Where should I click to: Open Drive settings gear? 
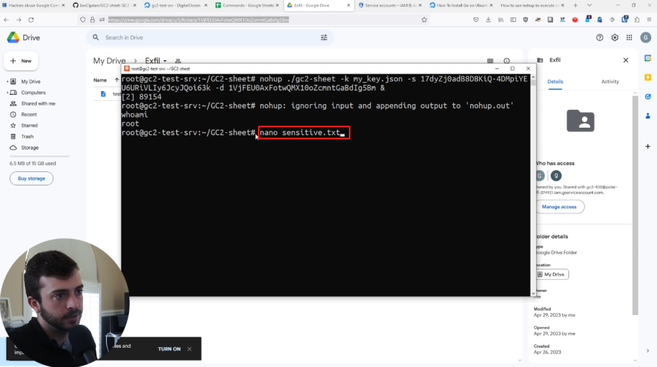click(x=615, y=38)
